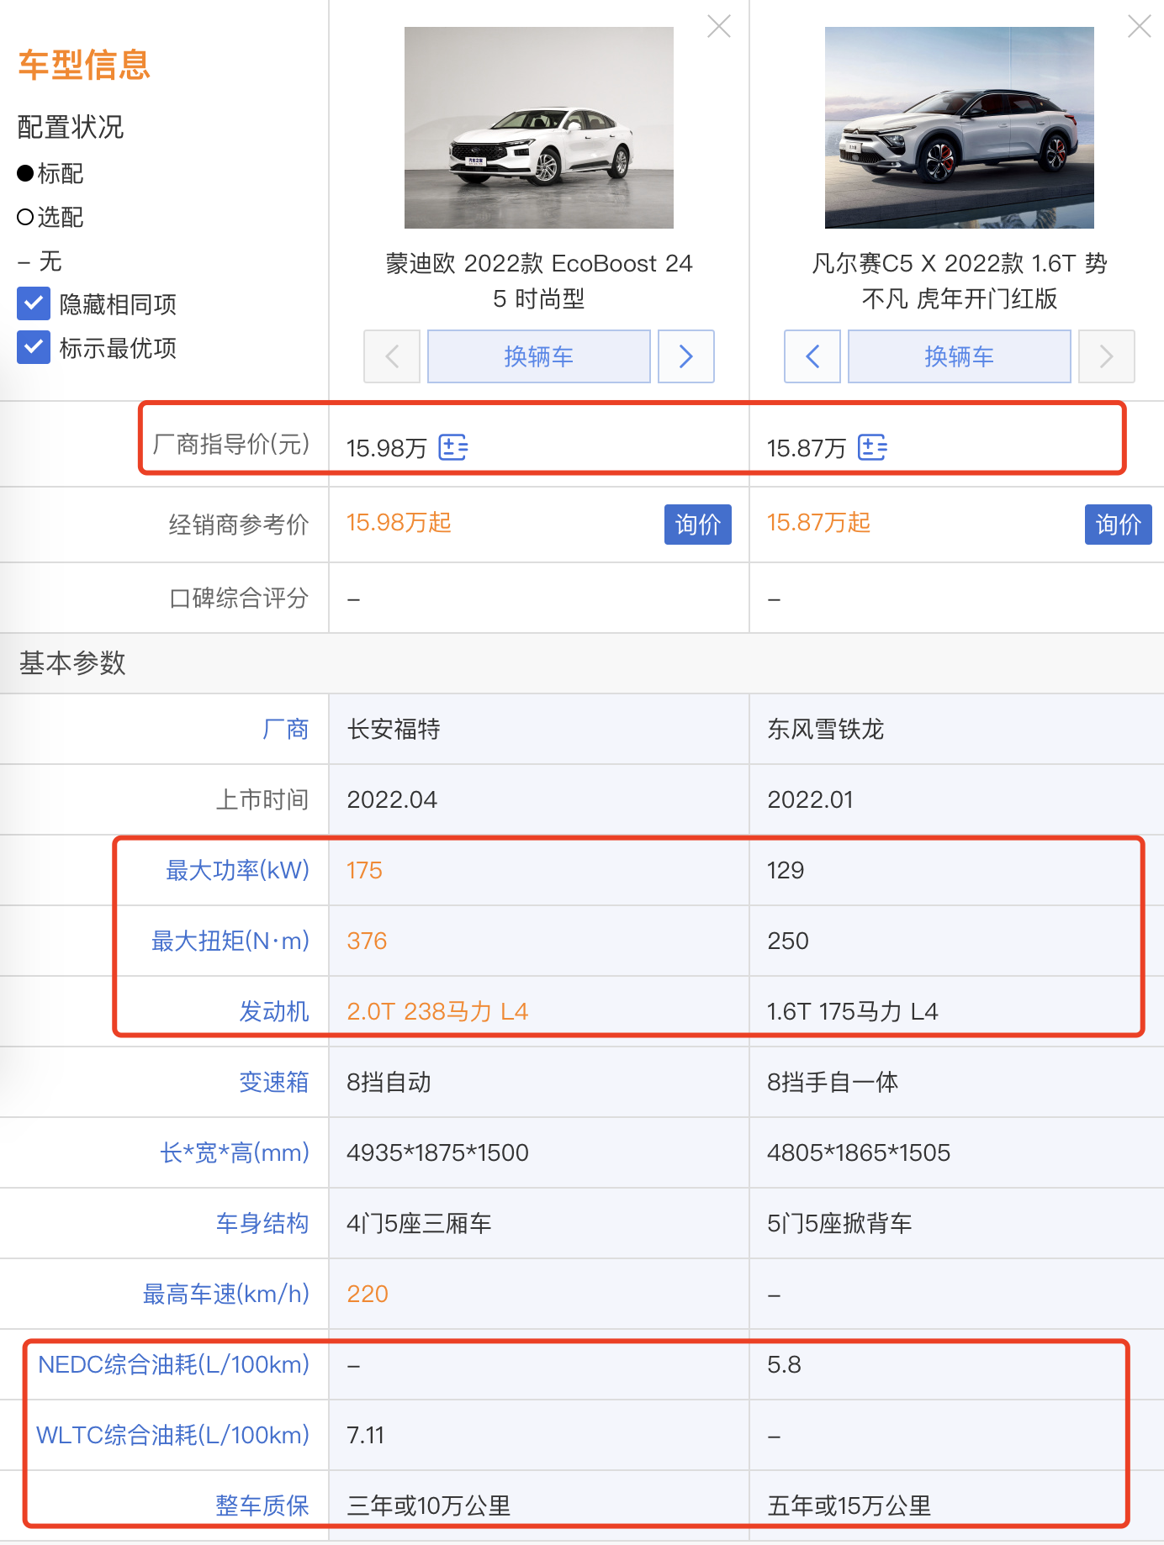Click the 车身结构 parameter link
1164x1545 pixels.
[x=262, y=1223]
